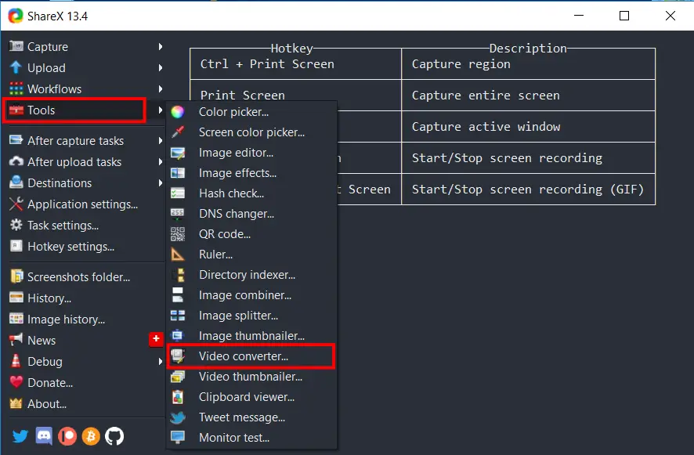Expand the Debug submenu arrow

tap(161, 362)
